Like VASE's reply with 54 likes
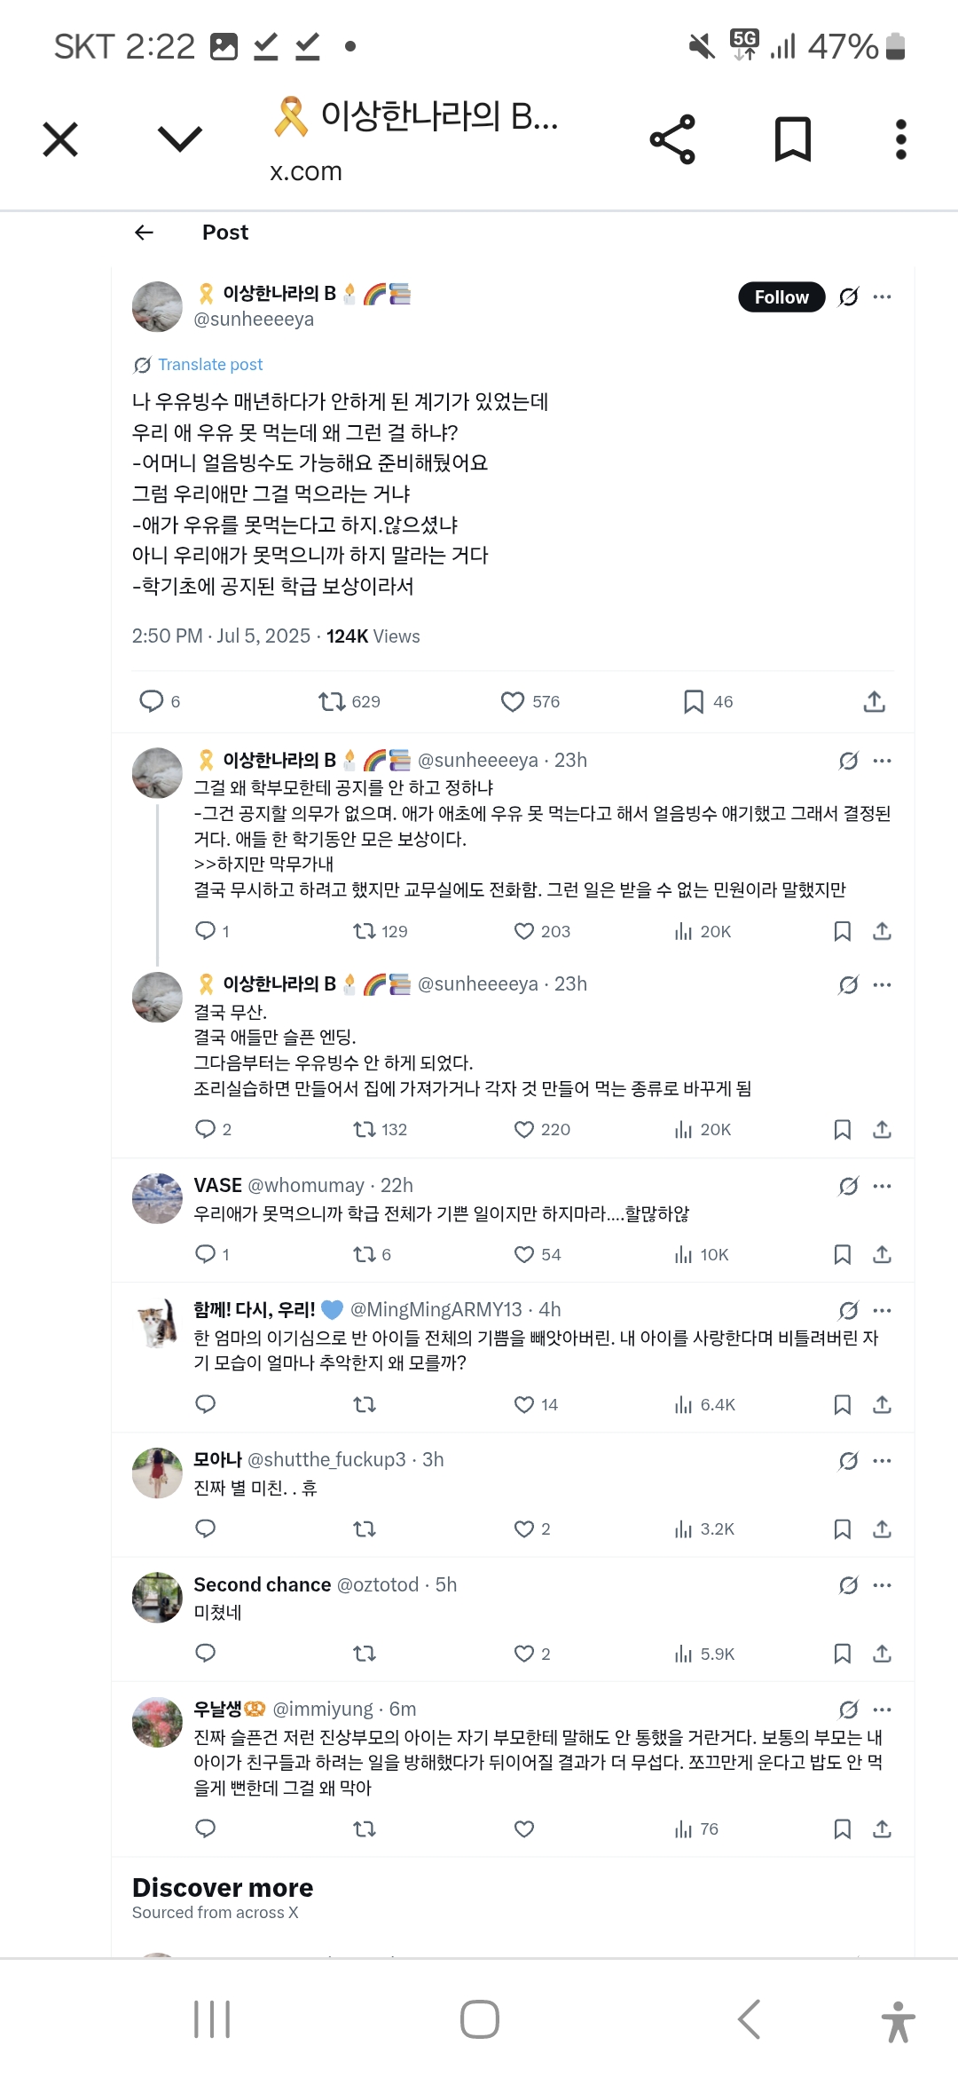This screenshot has height=2077, width=958. 524,1254
